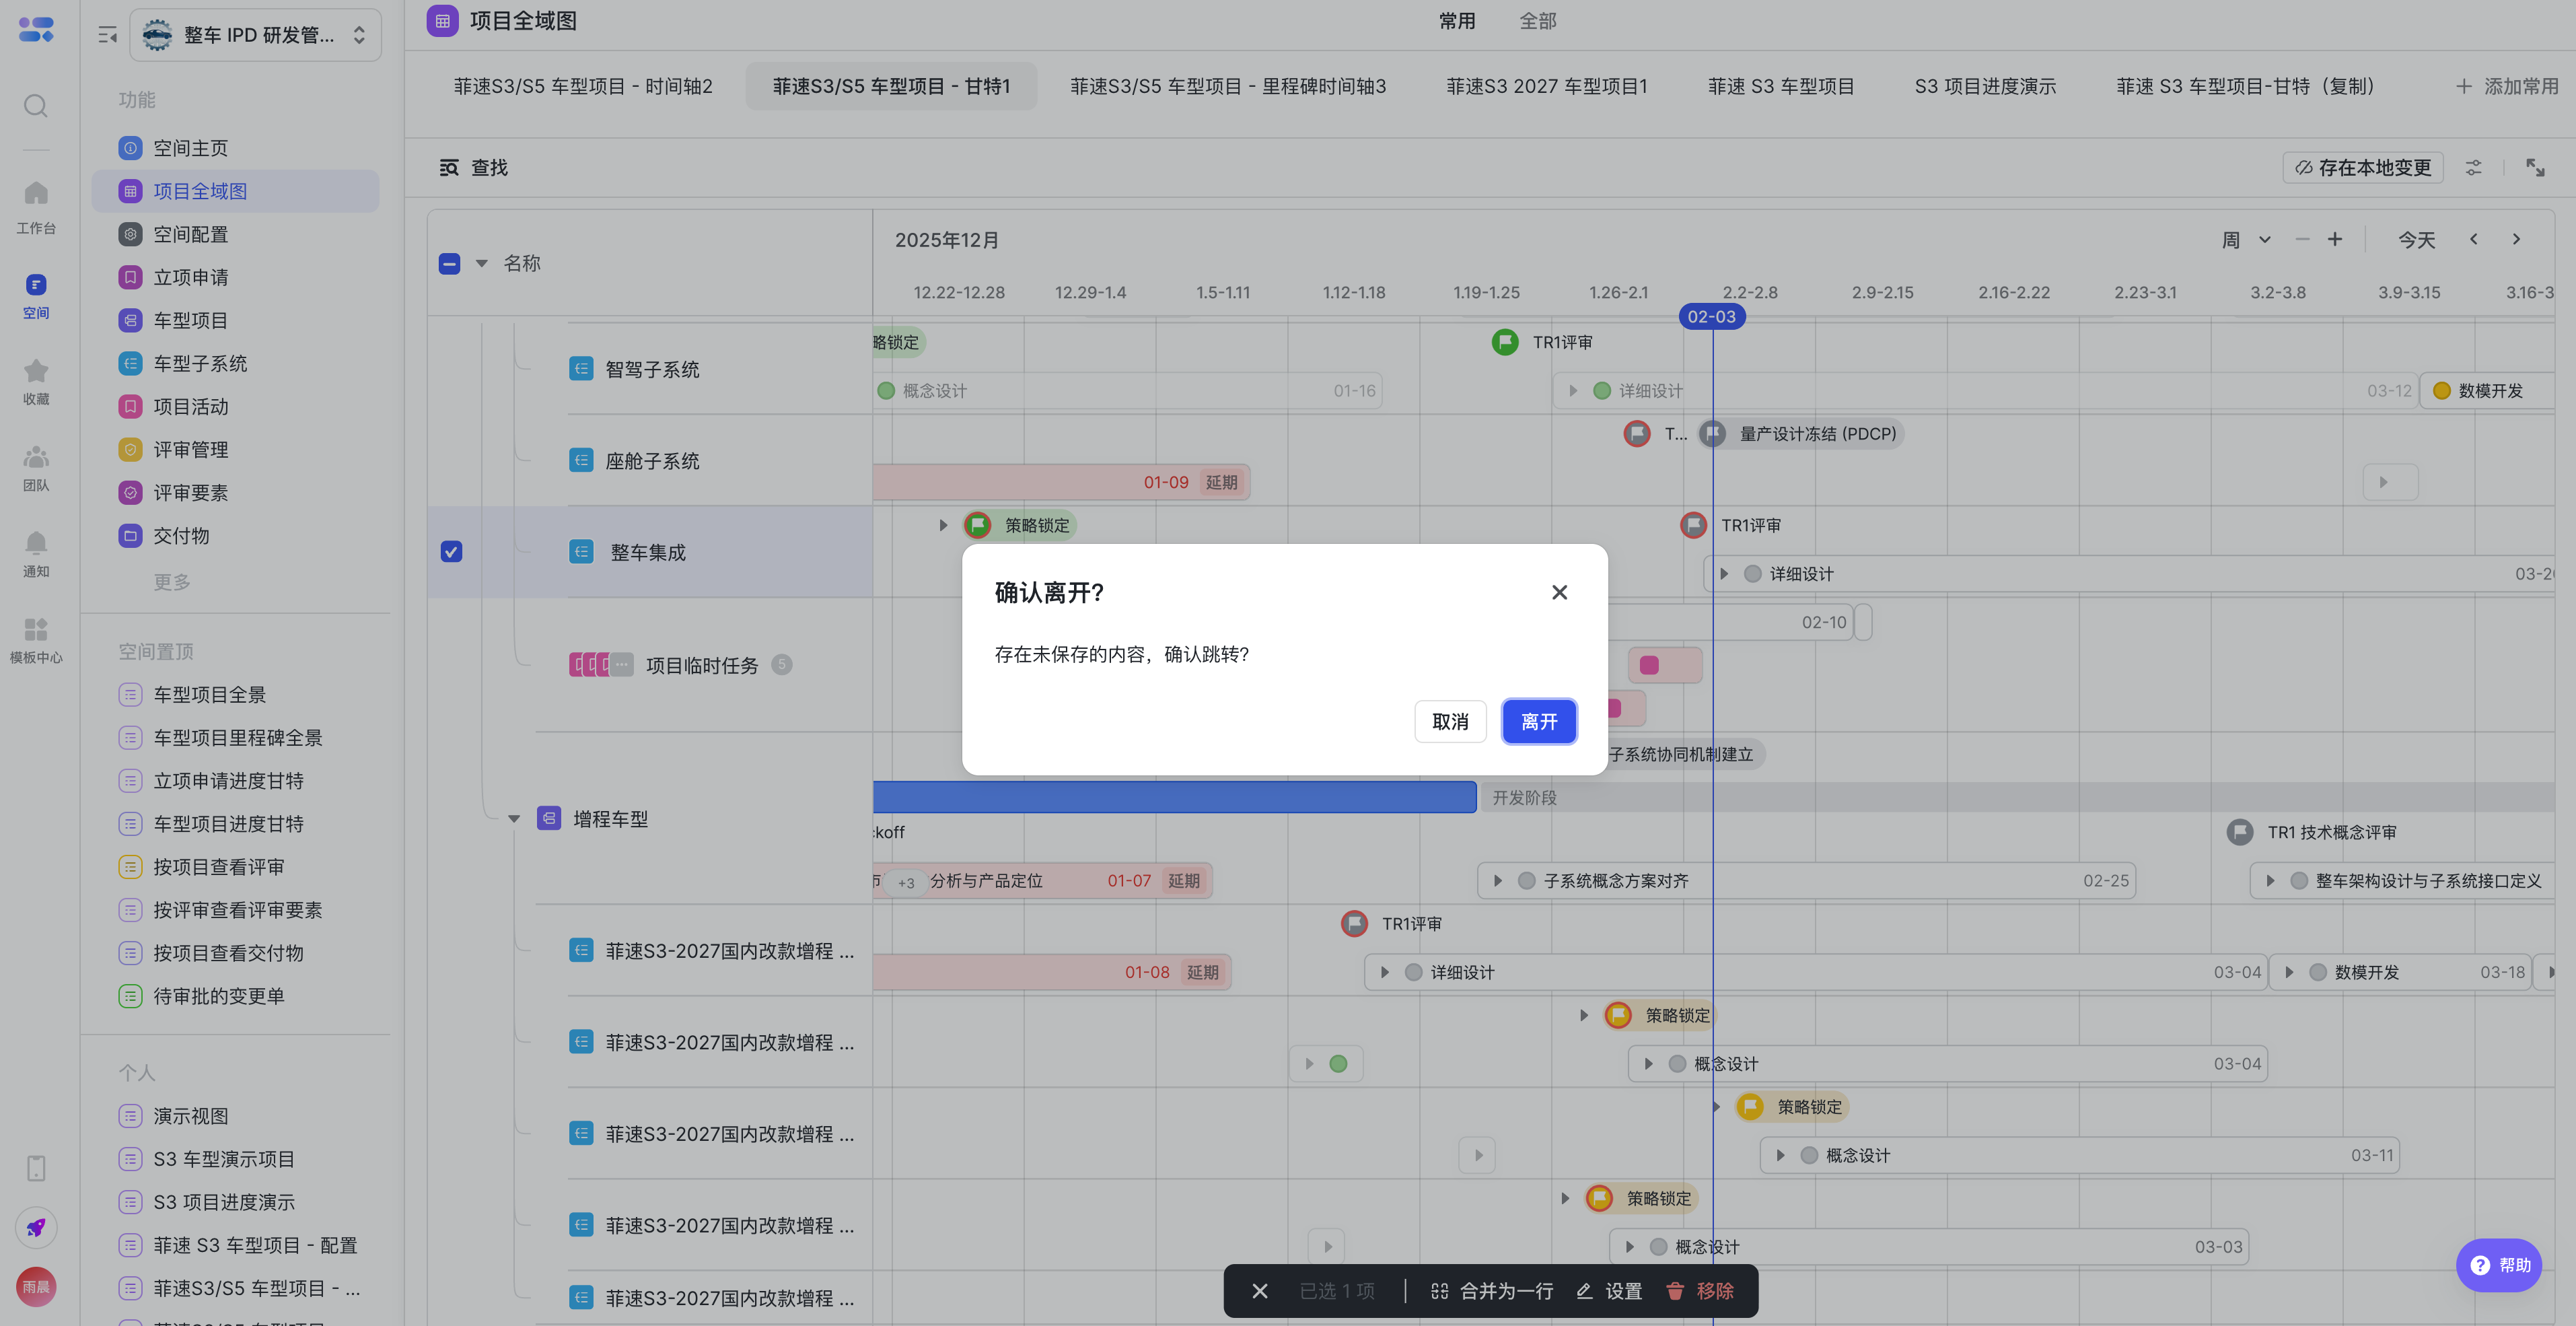
Task: Click the search icon in left rail
Action: (36, 105)
